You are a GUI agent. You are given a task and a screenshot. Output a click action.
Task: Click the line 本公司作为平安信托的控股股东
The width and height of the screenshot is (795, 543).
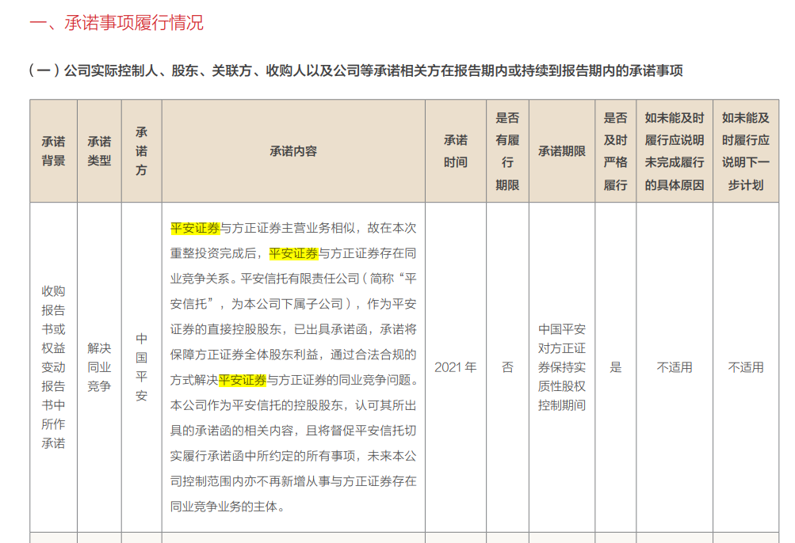click(x=293, y=405)
